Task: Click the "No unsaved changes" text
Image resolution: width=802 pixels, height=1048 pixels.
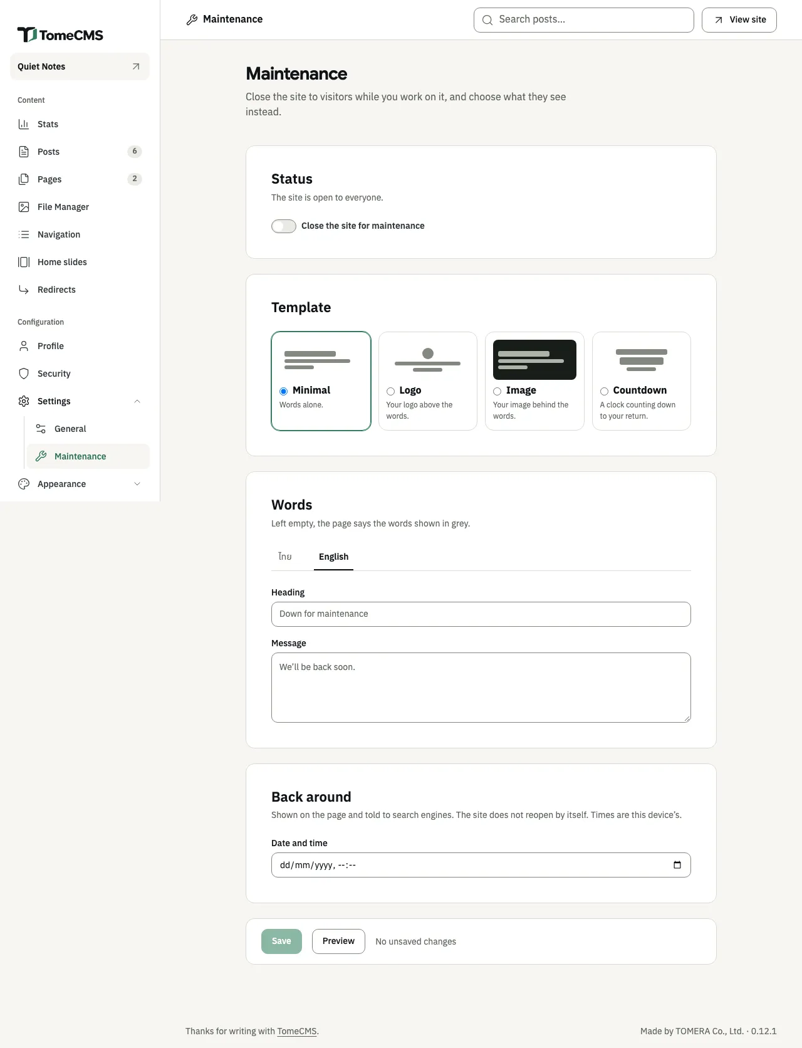Action: [416, 941]
